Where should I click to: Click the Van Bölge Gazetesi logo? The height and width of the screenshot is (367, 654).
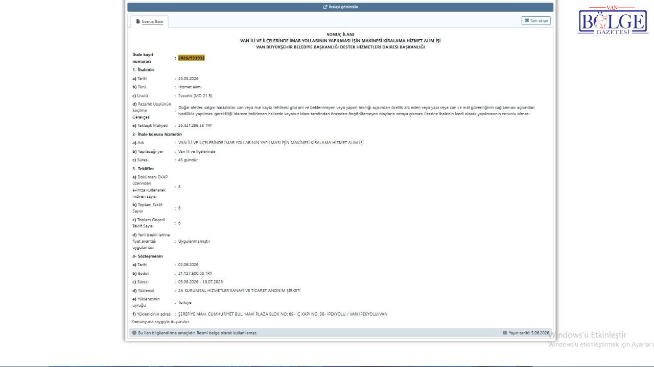pyautogui.click(x=613, y=20)
